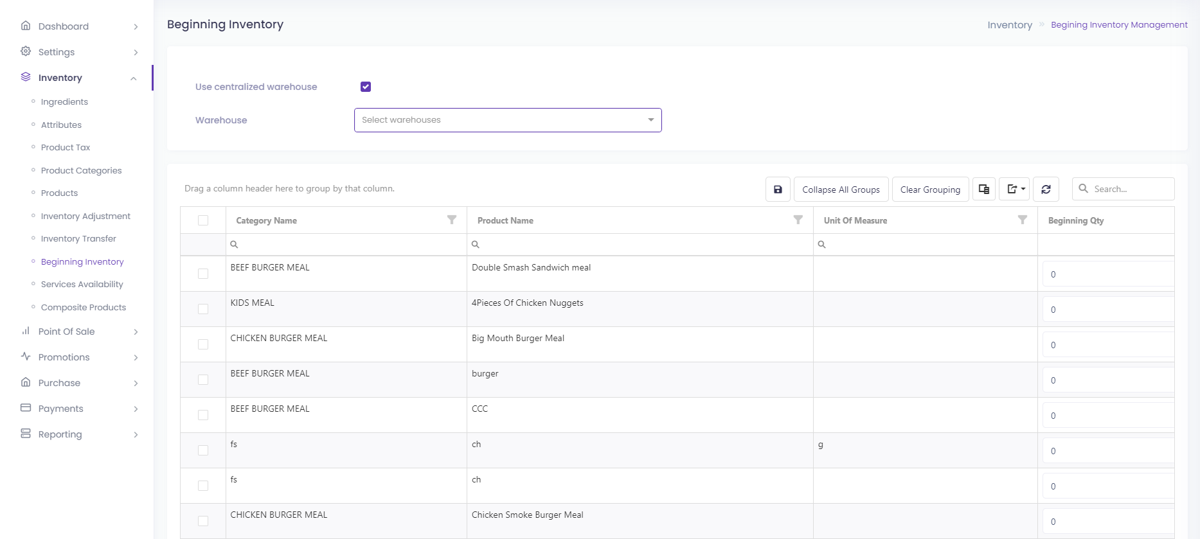1200x539 pixels.
Task: Expand the Point Of Sale chevron
Action: 136,331
